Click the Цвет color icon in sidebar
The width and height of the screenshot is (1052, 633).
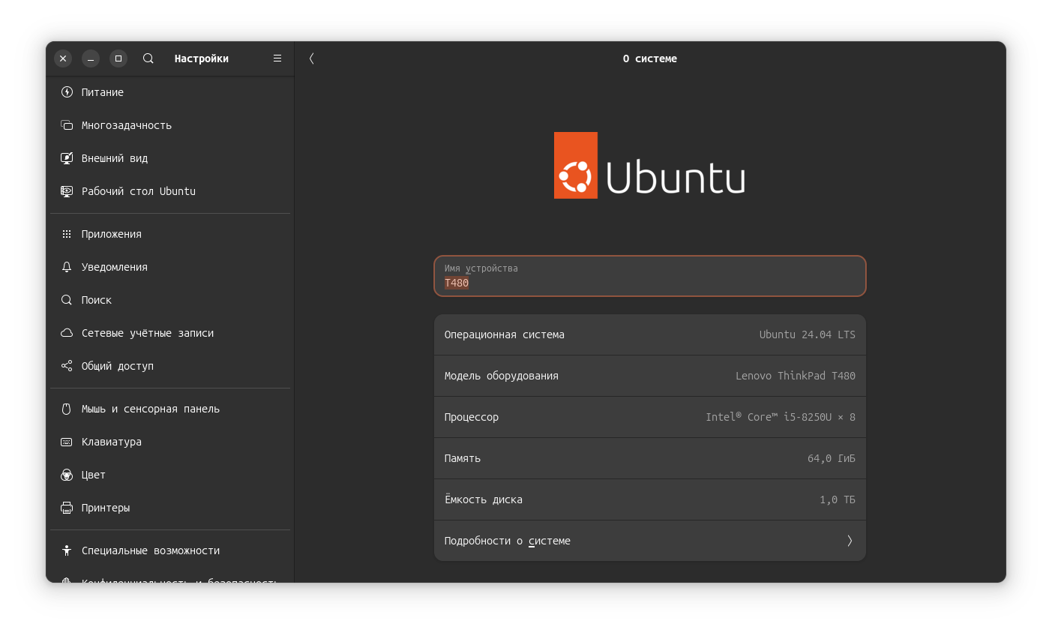[67, 475]
